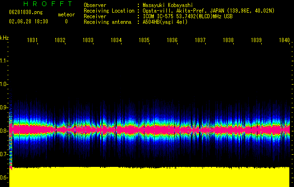Click the pink signal band in spectrogram
294x187 pixels.
(x=150, y=129)
